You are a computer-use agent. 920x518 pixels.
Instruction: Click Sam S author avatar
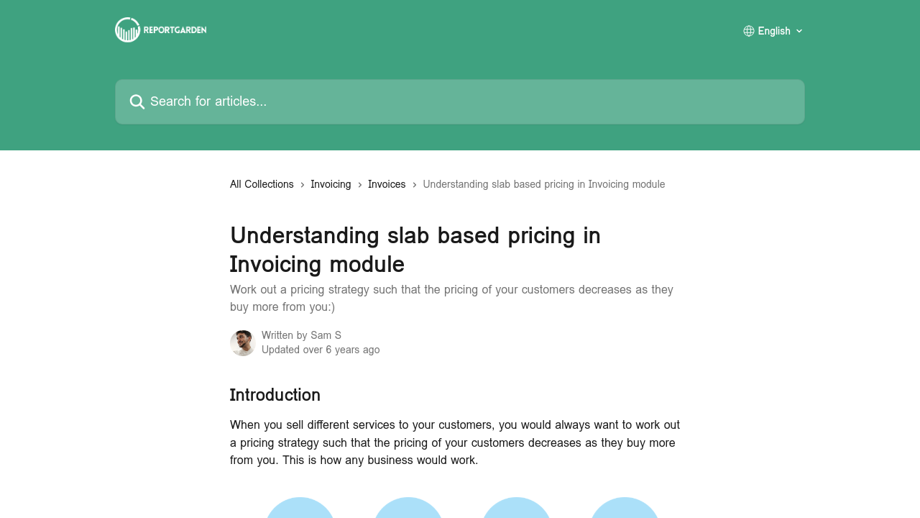[x=243, y=343]
